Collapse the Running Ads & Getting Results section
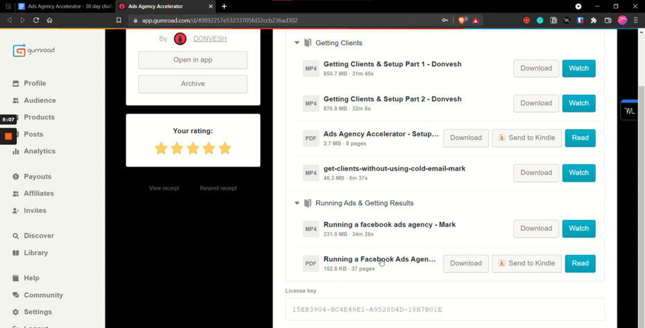Viewport: 645px width, 328px height. 298,203
